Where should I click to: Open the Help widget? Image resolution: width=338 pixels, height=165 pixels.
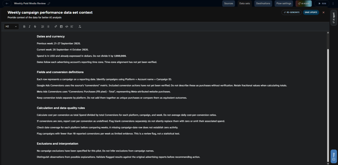tap(334, 156)
